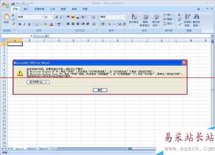The width and height of the screenshot is (215, 155).
Task: Toggle bold formatting
Action: pos(20,24)
